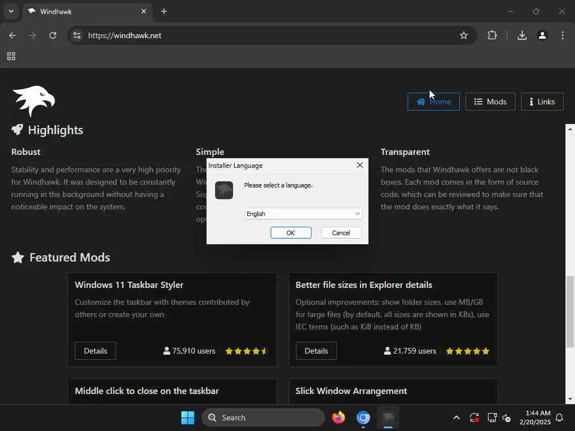Open Windhawk installer taskbar icon
The image size is (575, 431).
[x=388, y=418]
